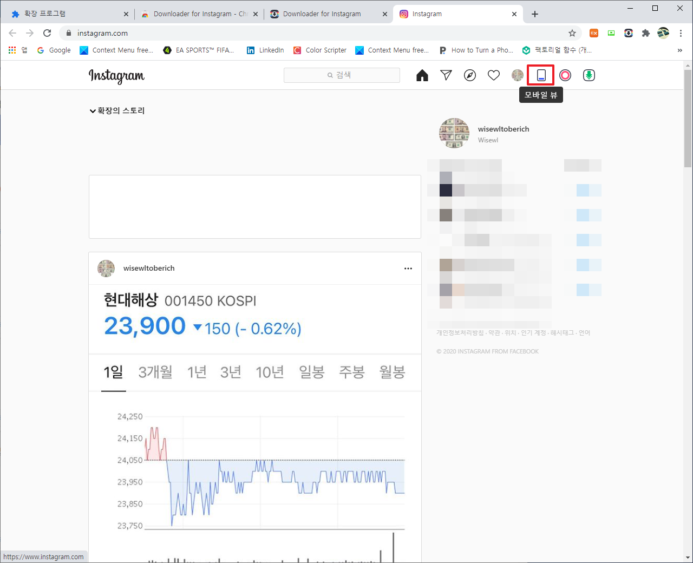
Task: Select 3개월 chart period tab
Action: tap(155, 372)
